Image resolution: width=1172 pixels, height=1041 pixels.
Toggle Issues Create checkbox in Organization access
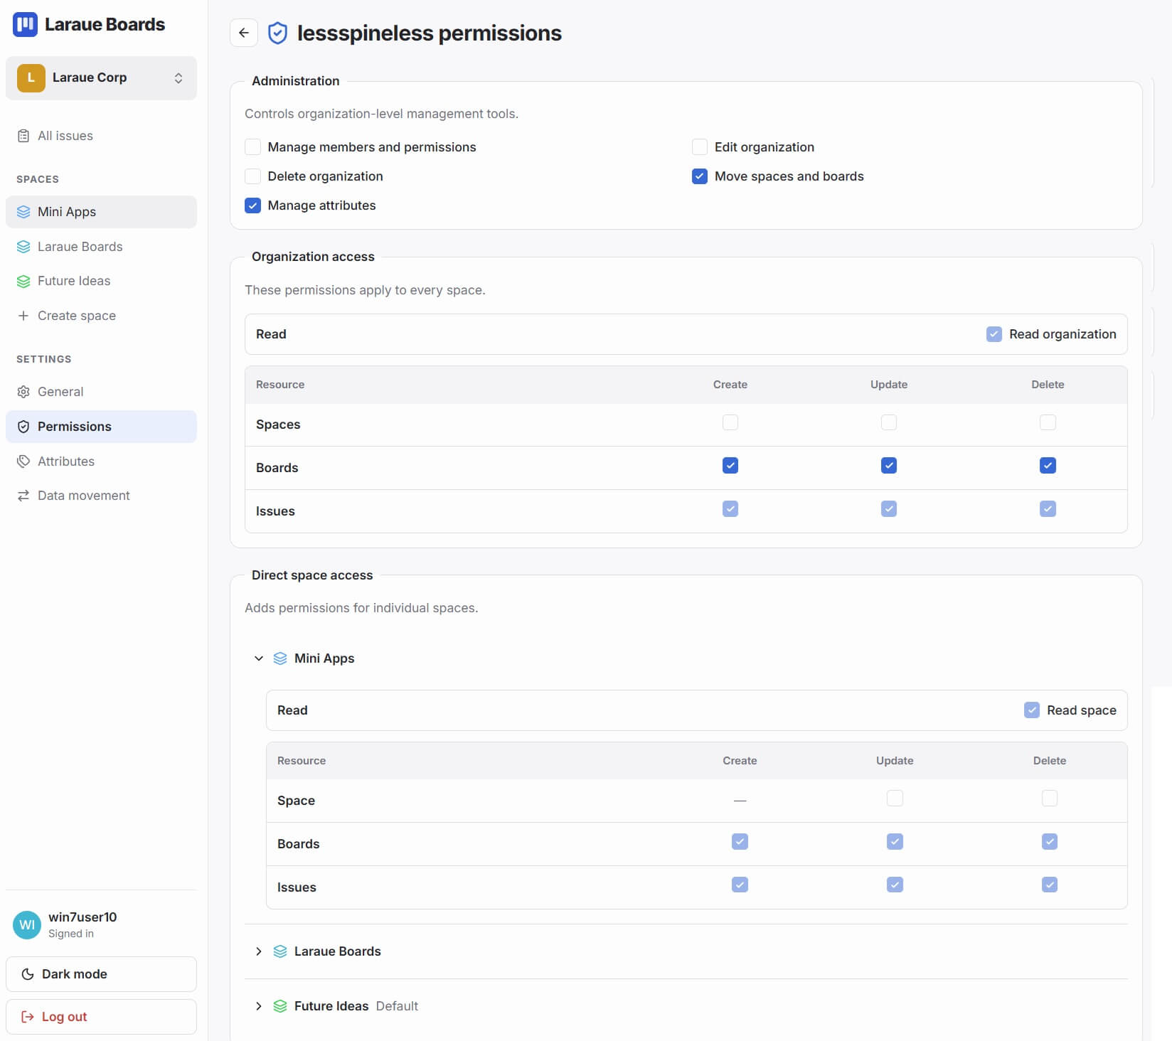[x=730, y=509]
